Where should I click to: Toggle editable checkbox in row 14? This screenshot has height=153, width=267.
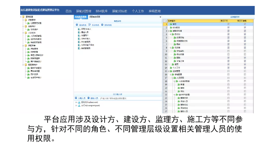pos(245,68)
